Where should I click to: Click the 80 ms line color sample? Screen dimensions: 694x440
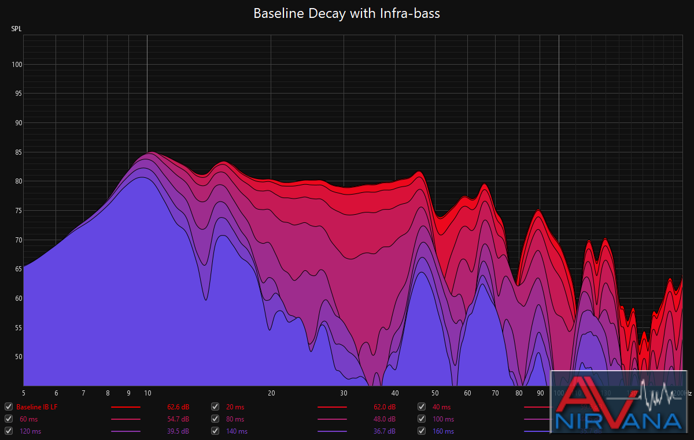pos(333,419)
